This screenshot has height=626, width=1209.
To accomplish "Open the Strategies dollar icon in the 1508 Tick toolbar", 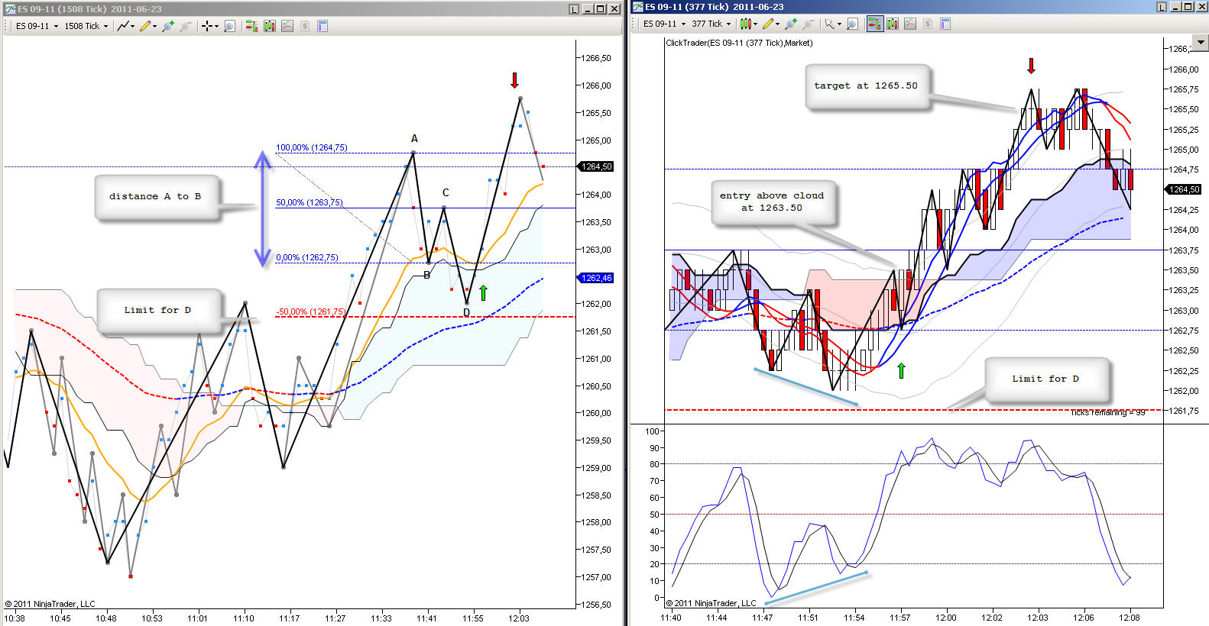I will (x=305, y=26).
